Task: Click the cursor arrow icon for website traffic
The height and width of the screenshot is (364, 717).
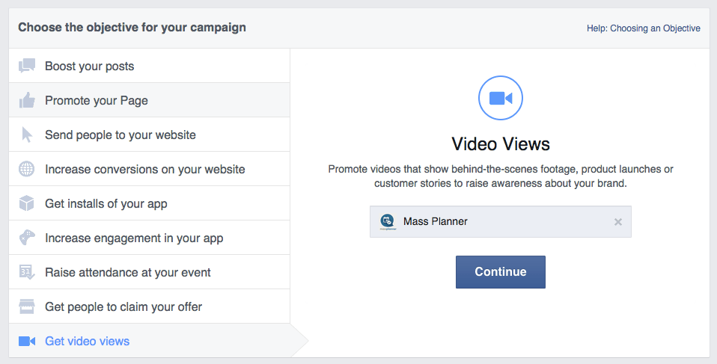Action: click(x=27, y=135)
